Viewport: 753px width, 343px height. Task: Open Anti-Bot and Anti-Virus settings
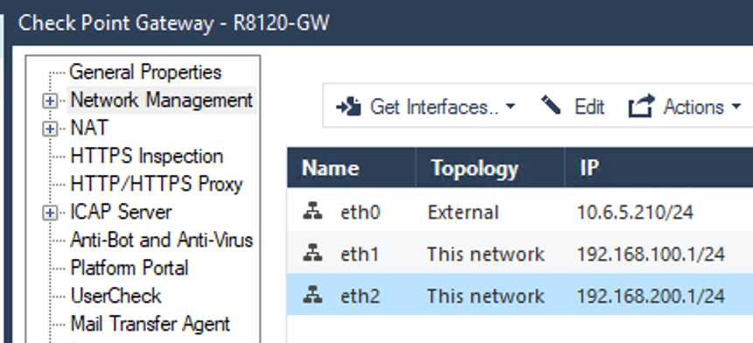click(161, 240)
